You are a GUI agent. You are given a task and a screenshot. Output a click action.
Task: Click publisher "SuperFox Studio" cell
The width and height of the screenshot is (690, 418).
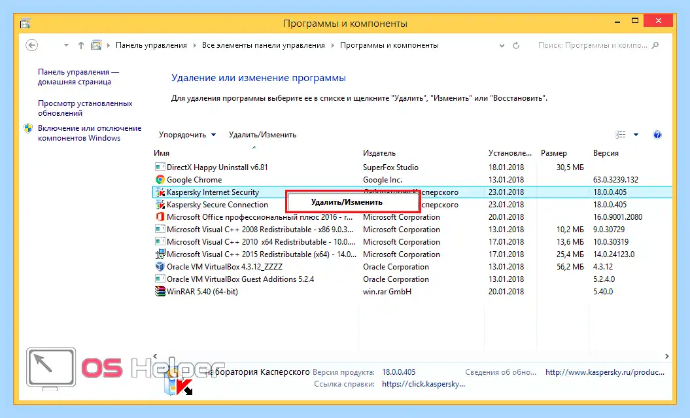click(x=390, y=167)
